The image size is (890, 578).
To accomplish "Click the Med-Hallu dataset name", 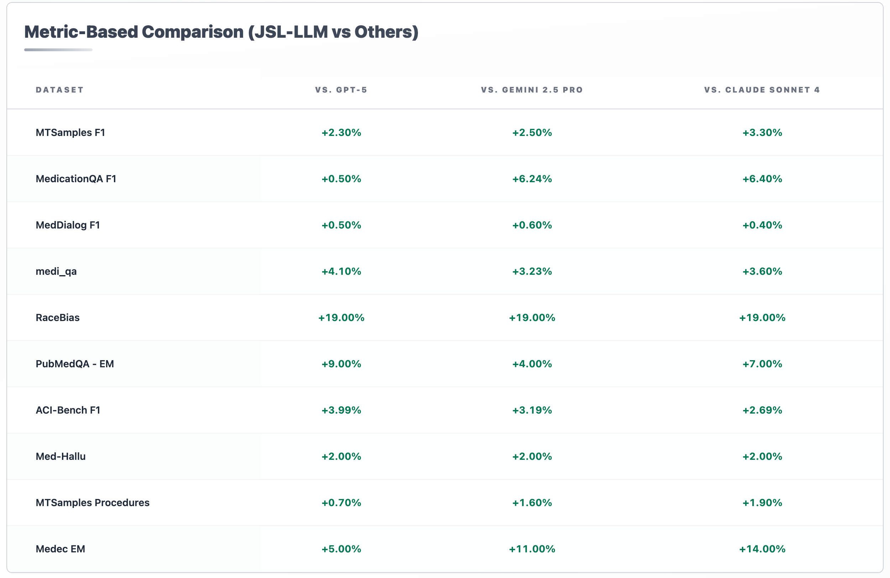I will click(61, 456).
